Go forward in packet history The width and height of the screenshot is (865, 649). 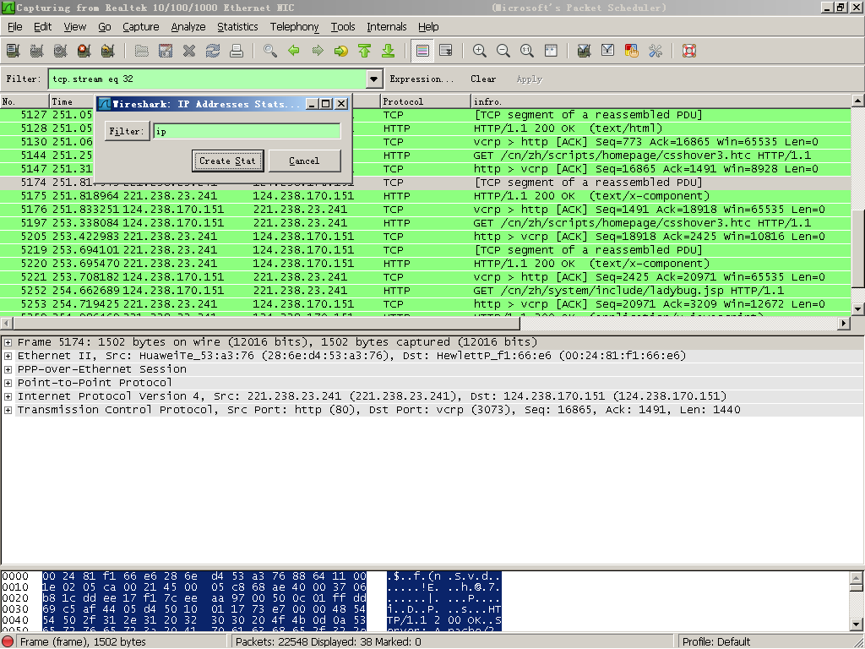click(318, 51)
